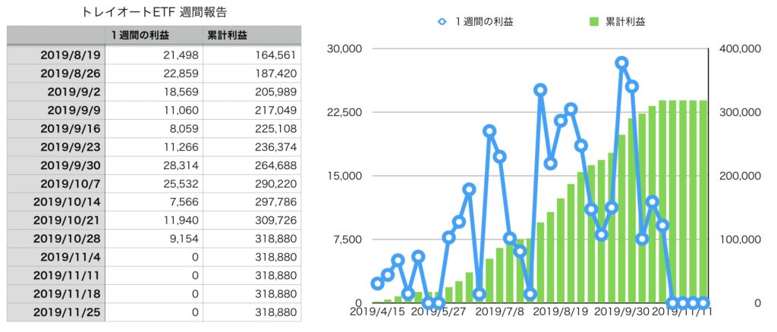
Task: Click the cumulative profit cell 290,220
Action: pyautogui.click(x=252, y=183)
